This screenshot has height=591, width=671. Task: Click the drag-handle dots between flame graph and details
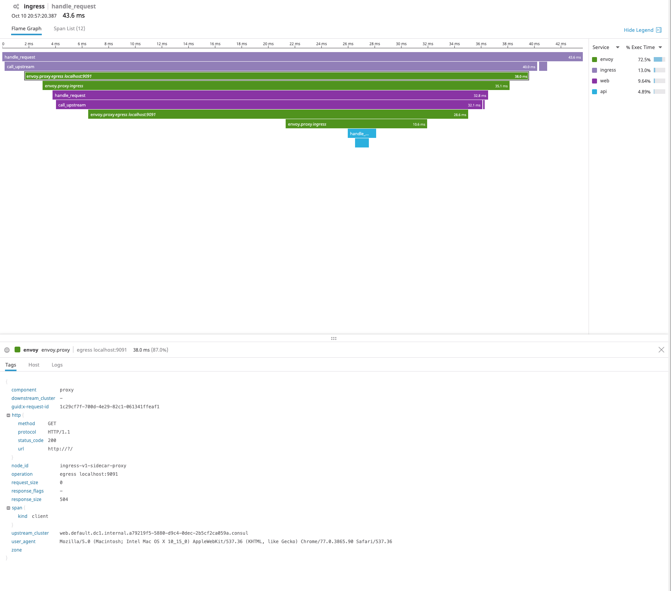334,338
